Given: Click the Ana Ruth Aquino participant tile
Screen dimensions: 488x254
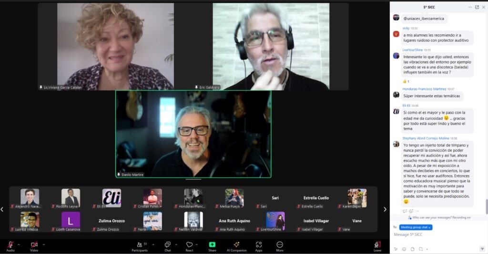Looking at the screenshot, I should point(234,221).
